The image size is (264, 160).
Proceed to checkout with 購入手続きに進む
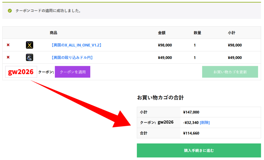coord(199,150)
